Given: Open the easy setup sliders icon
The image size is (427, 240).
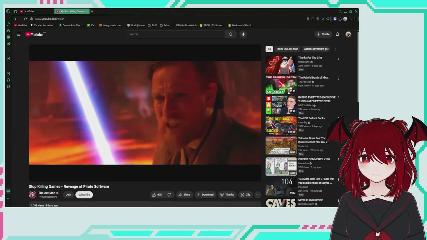Looking at the screenshot, I should tap(355, 19).
